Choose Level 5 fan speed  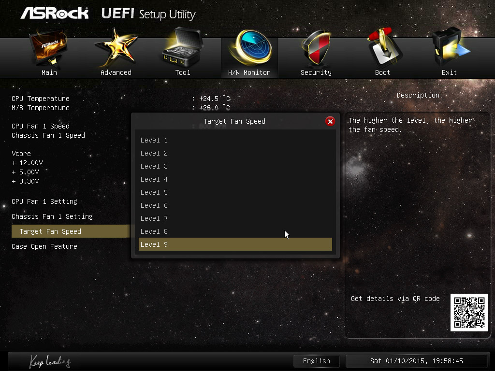tap(235, 192)
